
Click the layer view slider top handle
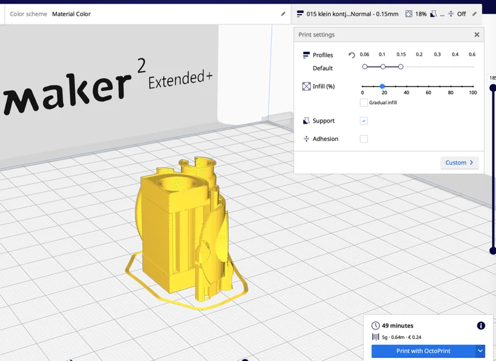tap(493, 88)
